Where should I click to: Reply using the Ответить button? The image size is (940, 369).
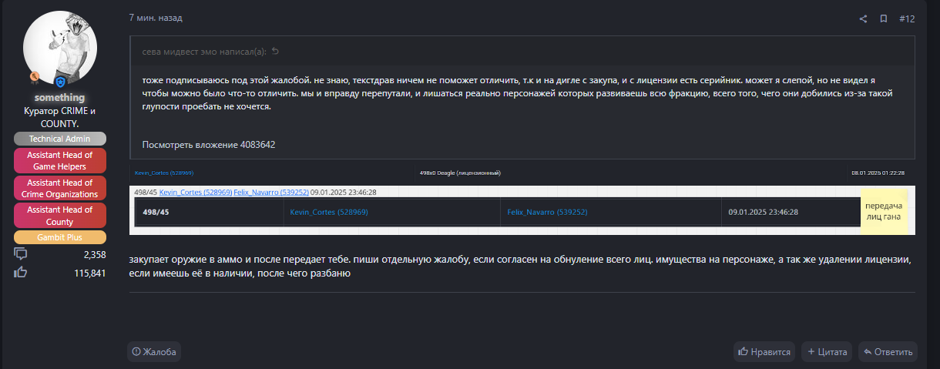point(888,352)
